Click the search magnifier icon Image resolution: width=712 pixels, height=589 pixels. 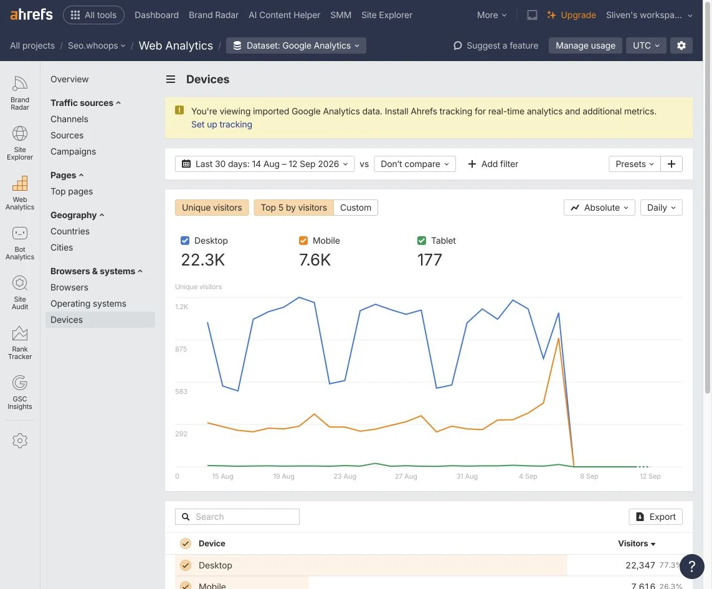(x=186, y=517)
